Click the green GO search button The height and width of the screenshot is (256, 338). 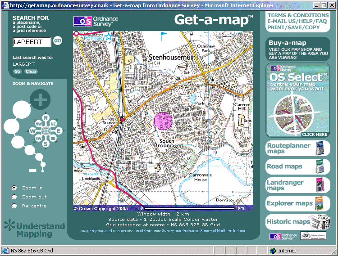coord(58,40)
